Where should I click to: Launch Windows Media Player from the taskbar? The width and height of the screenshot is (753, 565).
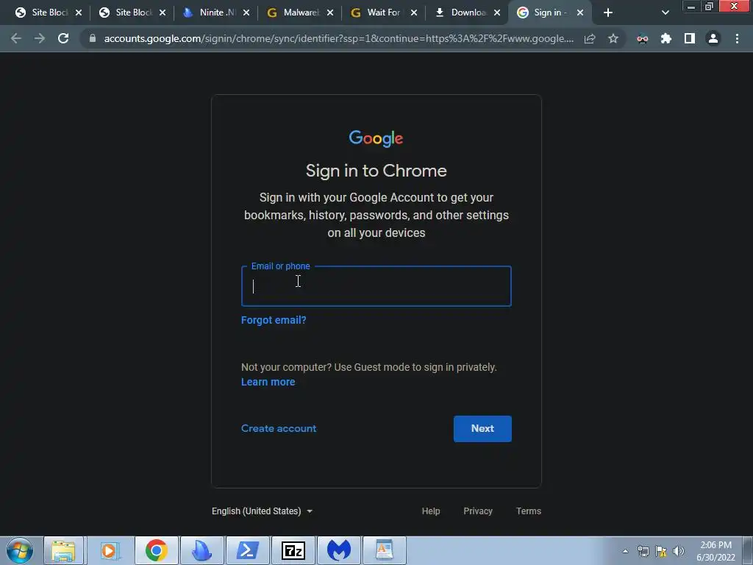pos(110,550)
